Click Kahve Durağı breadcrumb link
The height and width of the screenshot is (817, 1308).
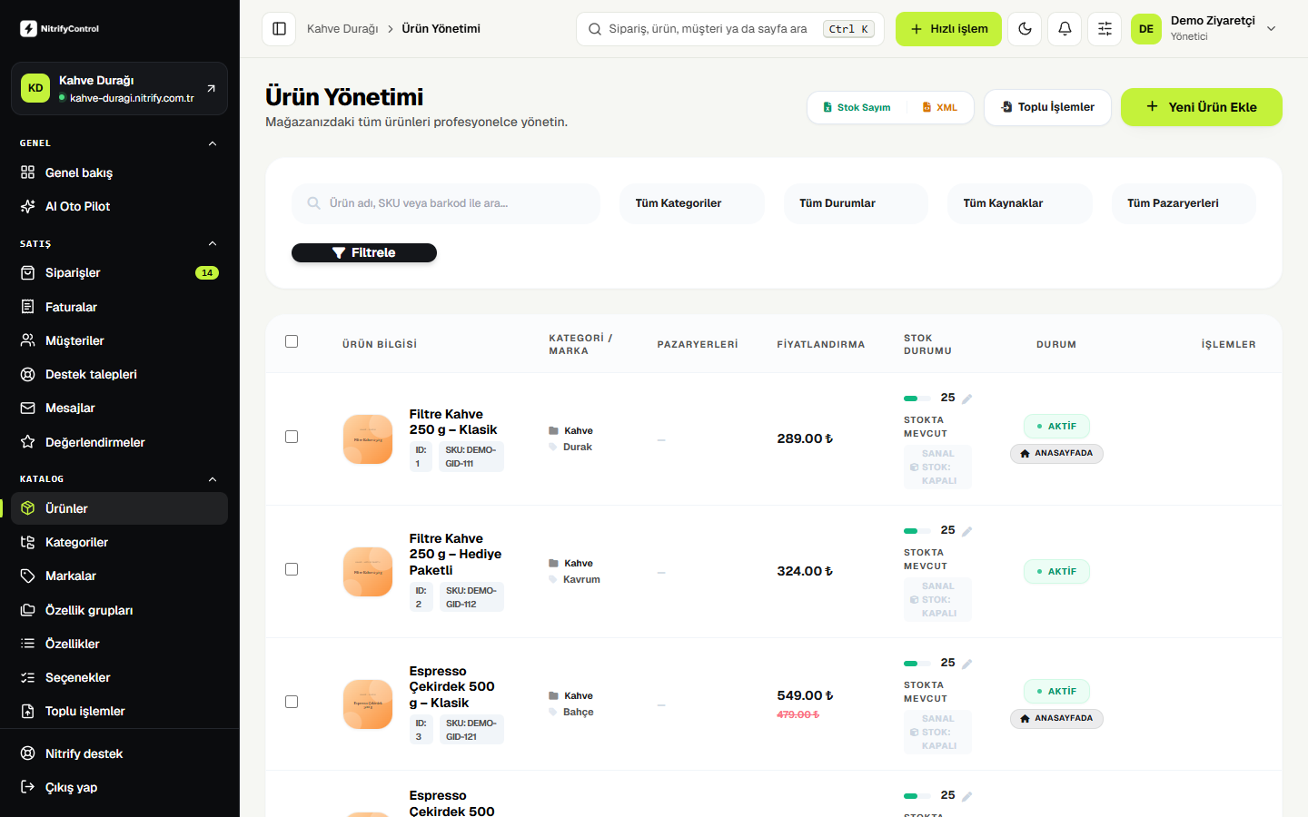coord(342,29)
